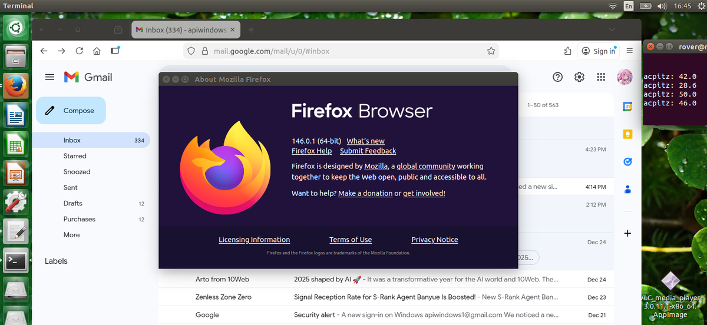
Task: Open Privacy Notice link
Action: coord(435,240)
